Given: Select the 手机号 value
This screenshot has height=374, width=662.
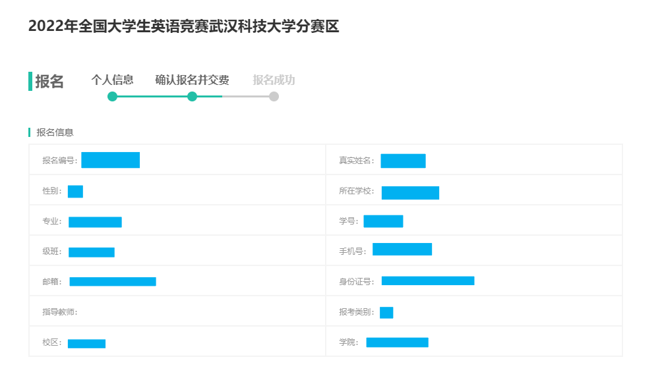Looking at the screenshot, I should click(x=402, y=249).
